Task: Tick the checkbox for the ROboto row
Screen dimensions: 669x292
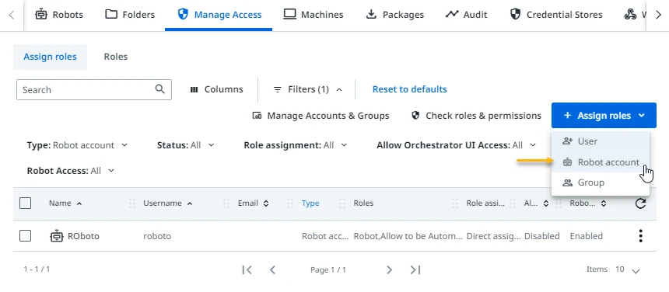Action: tap(25, 236)
